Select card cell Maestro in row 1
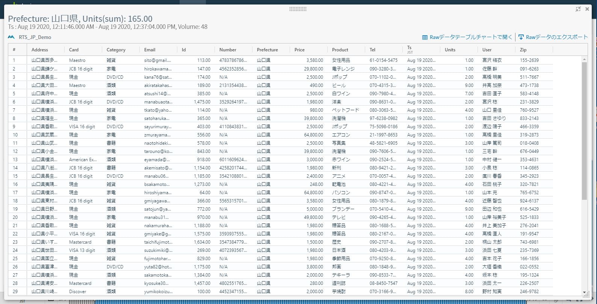The height and width of the screenshot is (304, 597). pos(77,60)
